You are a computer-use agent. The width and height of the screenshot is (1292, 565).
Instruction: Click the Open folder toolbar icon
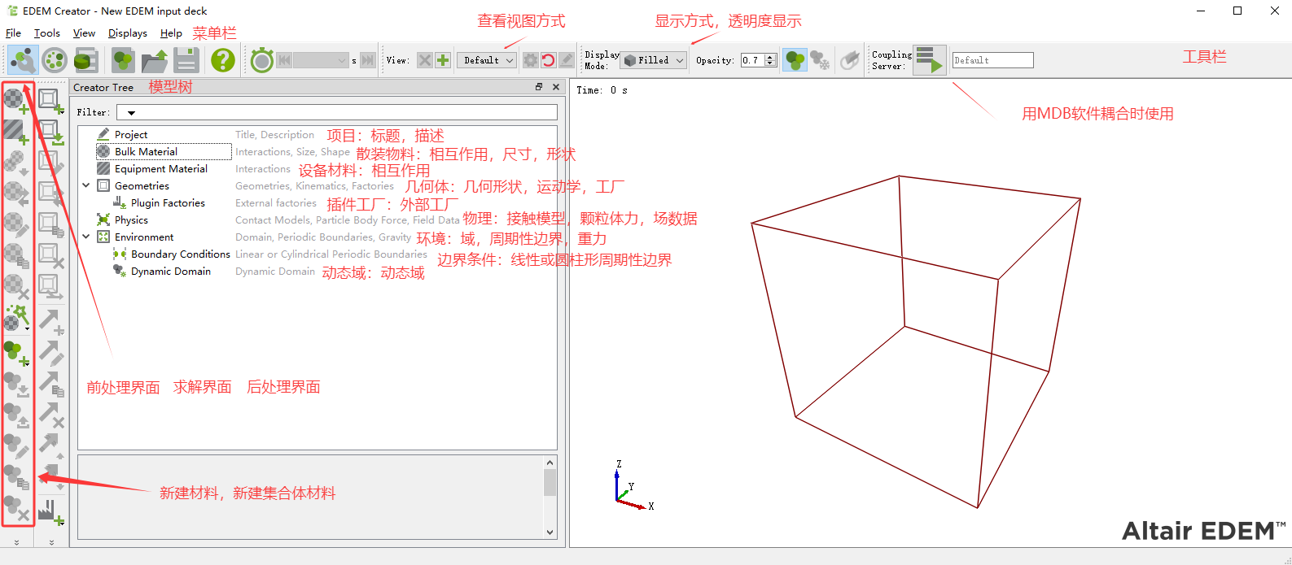point(155,60)
